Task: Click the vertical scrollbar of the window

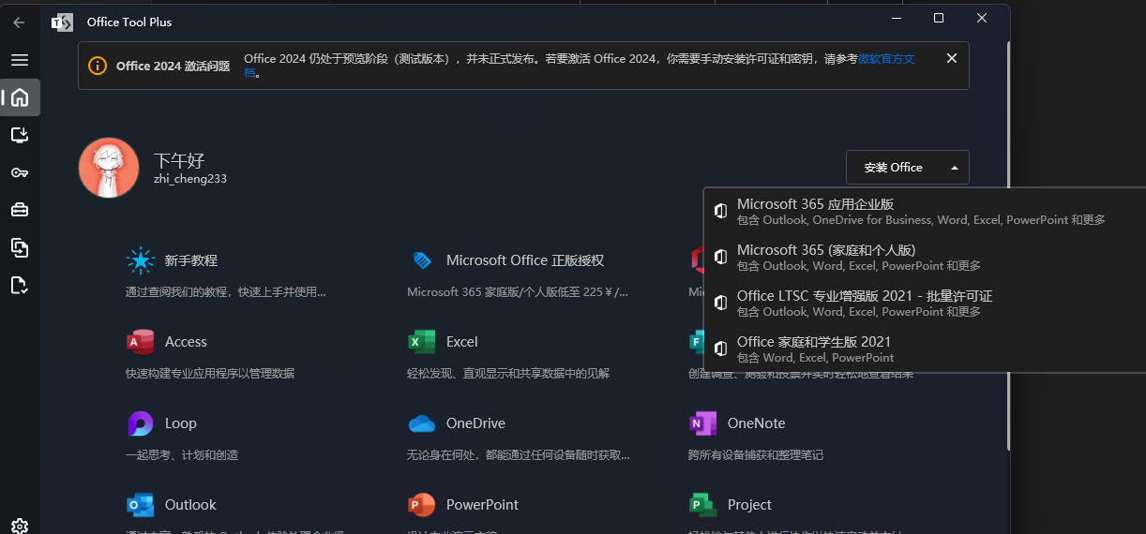Action: [x=1008, y=244]
